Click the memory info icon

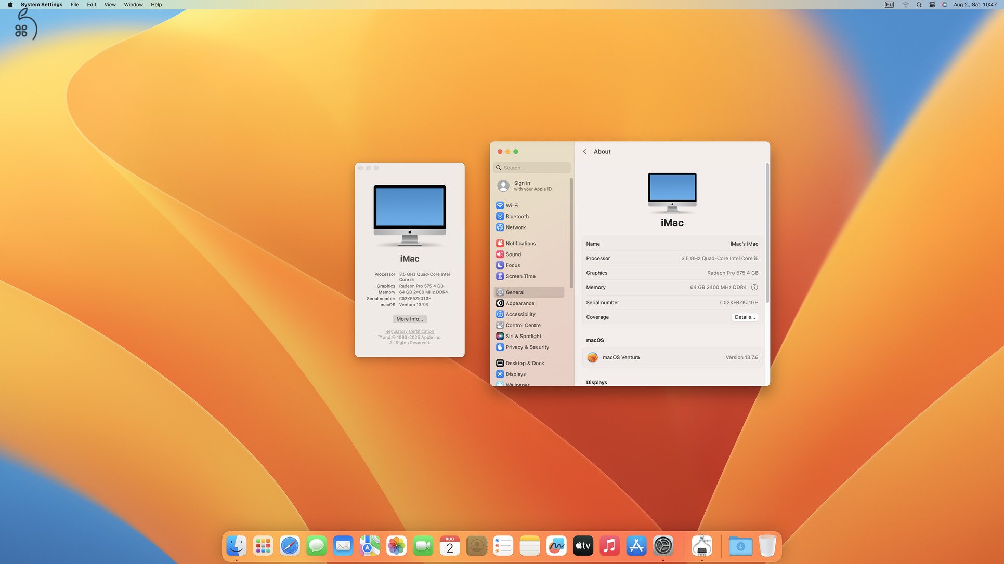[x=754, y=287]
